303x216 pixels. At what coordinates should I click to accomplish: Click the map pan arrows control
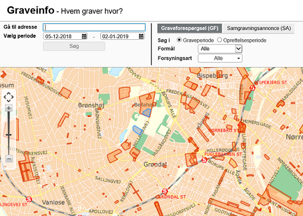point(9,97)
